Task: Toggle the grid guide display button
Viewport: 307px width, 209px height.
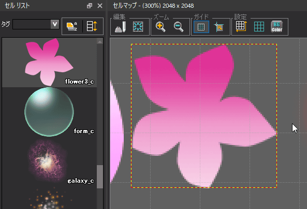Action: [201, 27]
